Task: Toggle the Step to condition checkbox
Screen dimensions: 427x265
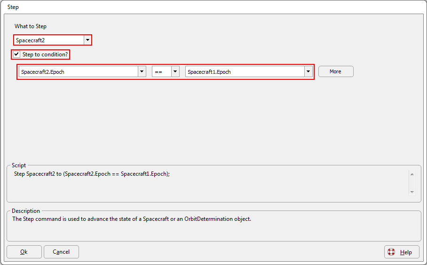Action: pos(16,54)
